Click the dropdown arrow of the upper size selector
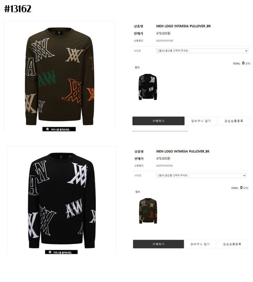 tap(246, 51)
